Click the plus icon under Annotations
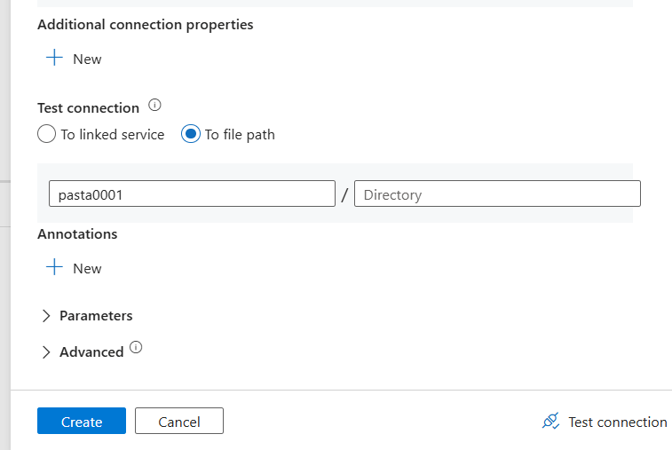The image size is (672, 450). (55, 268)
